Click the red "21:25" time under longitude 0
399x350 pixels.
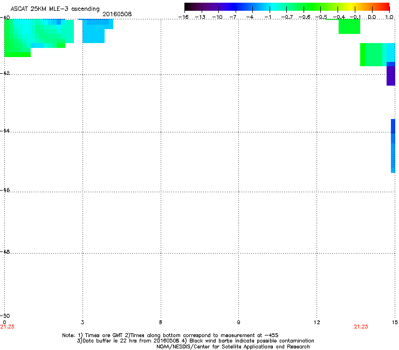pos(8,327)
